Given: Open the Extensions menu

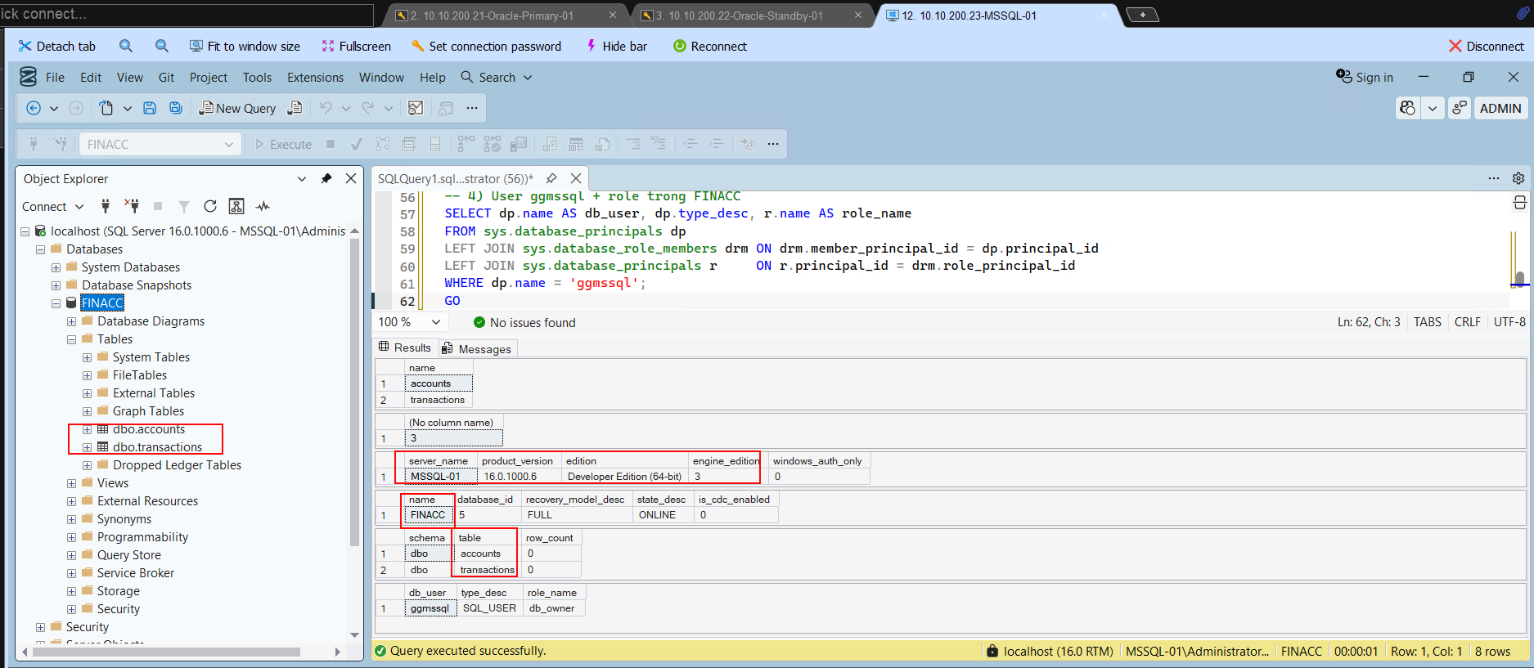Looking at the screenshot, I should coord(315,77).
